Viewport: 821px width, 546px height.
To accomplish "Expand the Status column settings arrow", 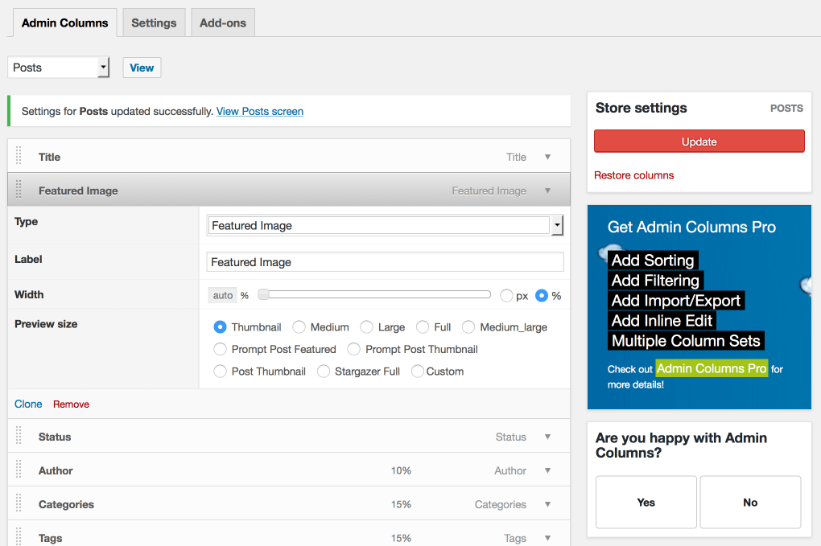I will (x=547, y=437).
